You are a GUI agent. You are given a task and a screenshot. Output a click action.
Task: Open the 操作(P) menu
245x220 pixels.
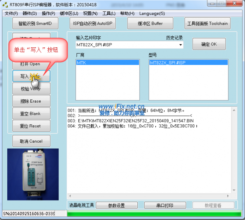click(48, 14)
